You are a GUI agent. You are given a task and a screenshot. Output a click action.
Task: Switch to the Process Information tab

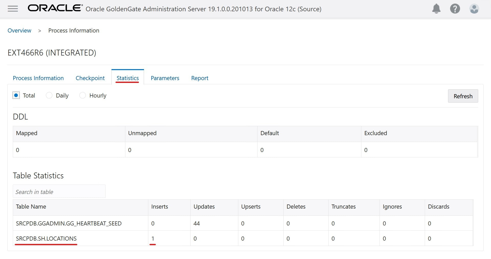click(38, 78)
